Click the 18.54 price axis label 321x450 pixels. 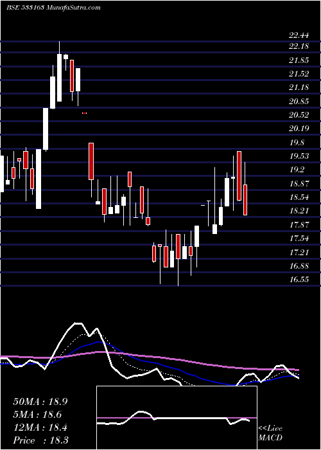(299, 197)
